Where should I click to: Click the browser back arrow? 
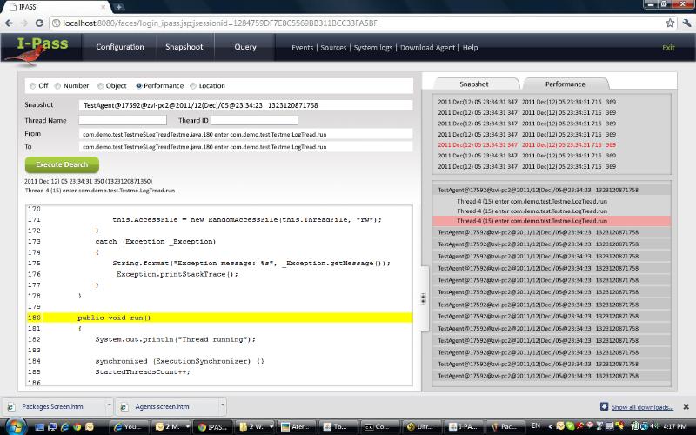tap(9, 23)
